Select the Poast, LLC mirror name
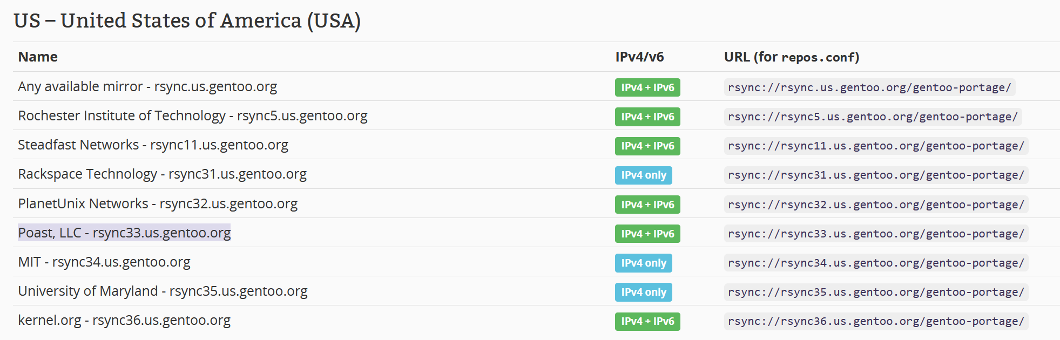This screenshot has width=1060, height=340. click(x=124, y=233)
